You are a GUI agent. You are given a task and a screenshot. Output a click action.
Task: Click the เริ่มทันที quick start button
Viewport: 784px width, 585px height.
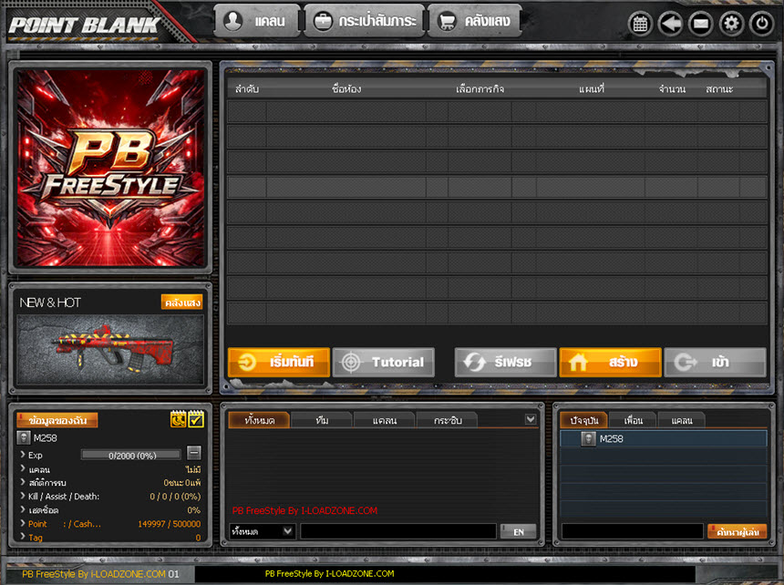[278, 362]
